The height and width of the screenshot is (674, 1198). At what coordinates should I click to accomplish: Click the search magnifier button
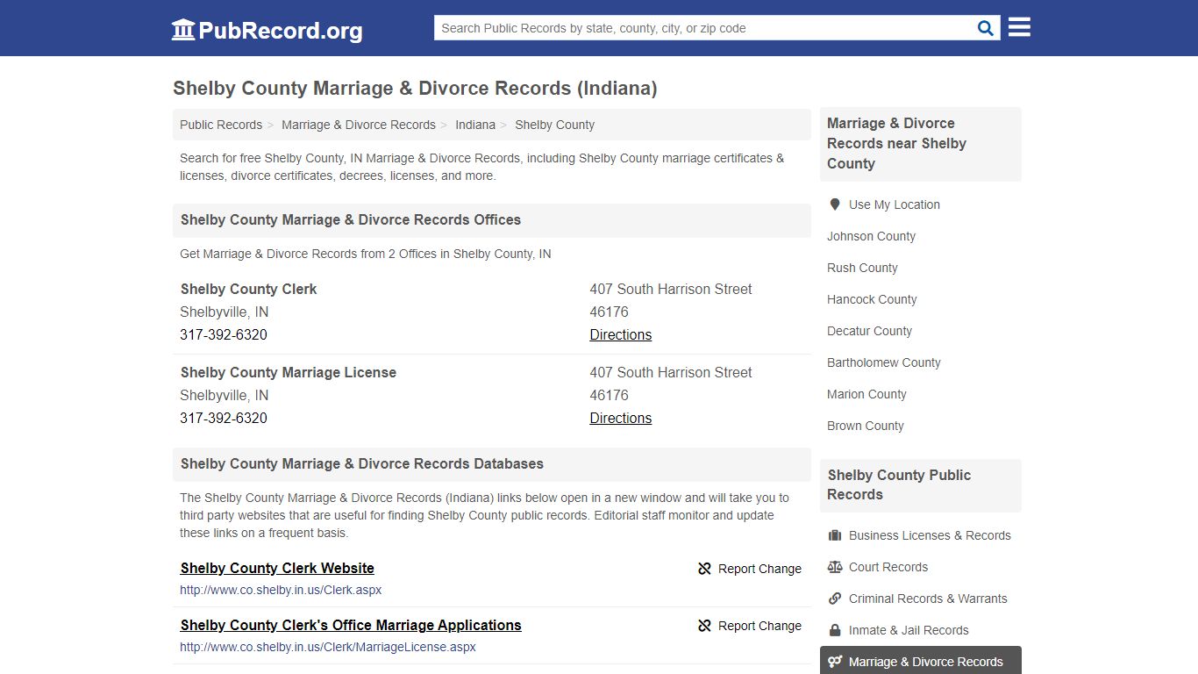[x=986, y=28]
